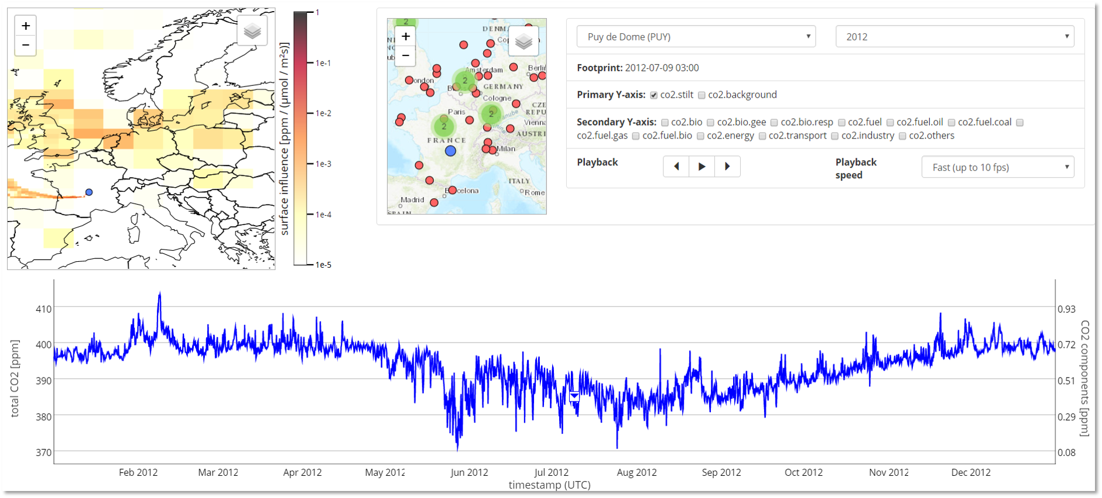1102x498 pixels.
Task: Enable co2.bio on the secondary axis
Action: click(665, 123)
